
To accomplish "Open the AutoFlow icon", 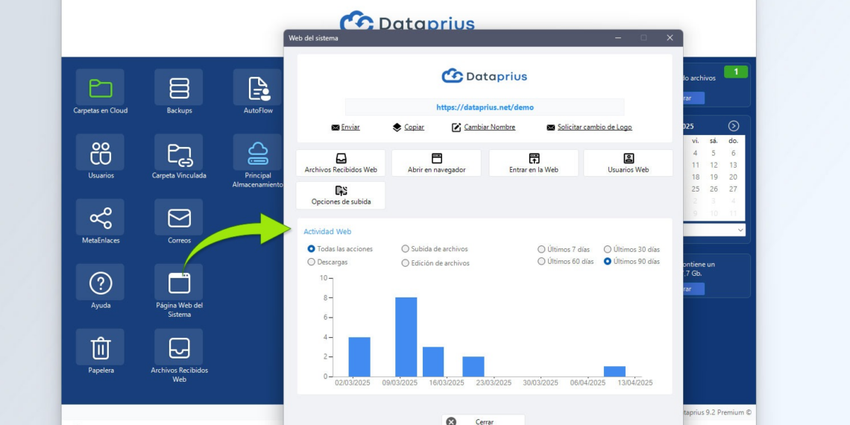I will coord(258,88).
